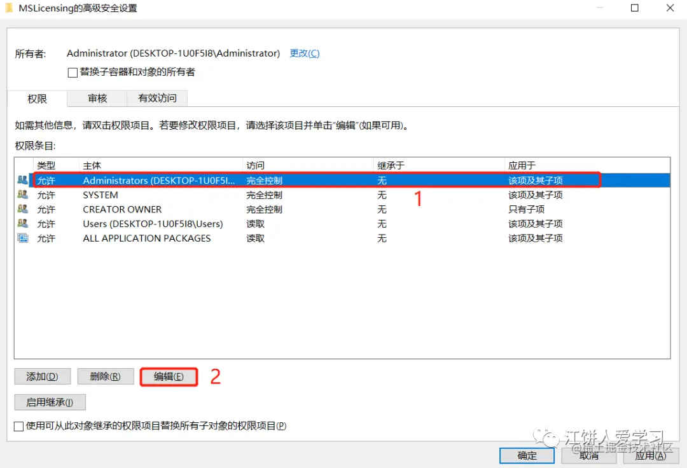Click the SYSTEM row user icon
The image size is (687, 468).
pyautogui.click(x=22, y=195)
